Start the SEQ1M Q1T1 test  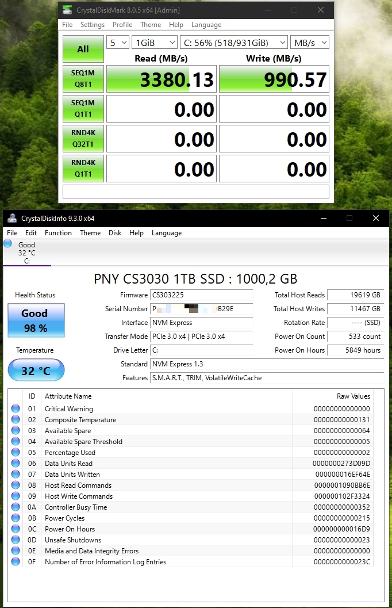pos(83,109)
